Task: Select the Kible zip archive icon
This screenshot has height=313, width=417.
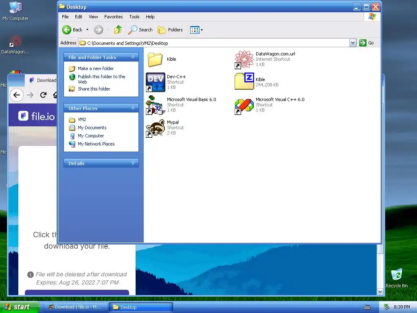Action: [244, 81]
